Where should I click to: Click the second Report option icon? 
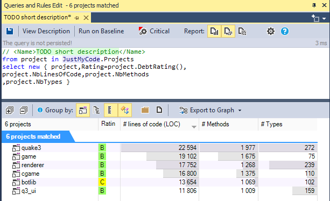[x=228, y=31]
